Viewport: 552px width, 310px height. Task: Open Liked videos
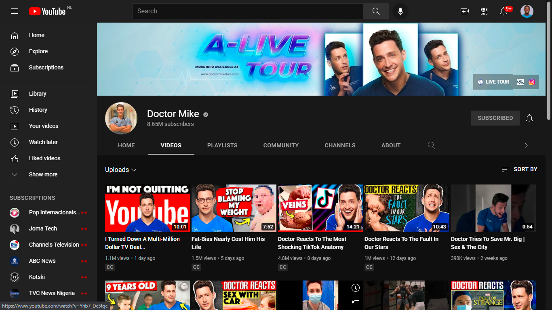click(45, 158)
